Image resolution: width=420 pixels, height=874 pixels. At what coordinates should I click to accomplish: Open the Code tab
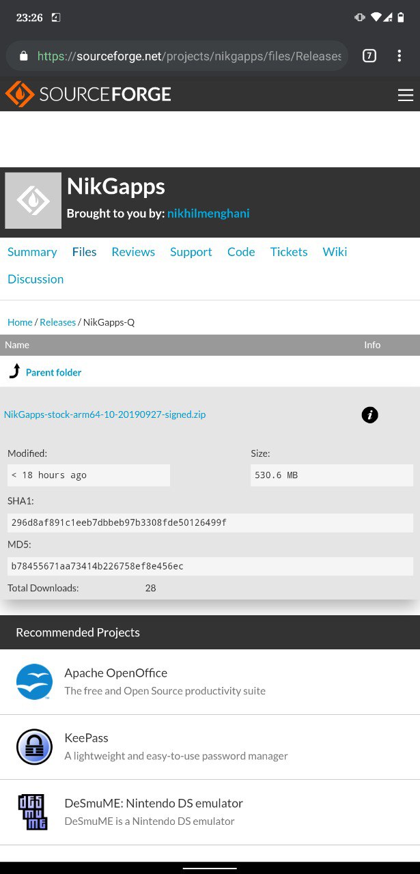coord(241,252)
